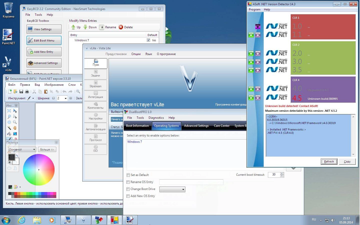Screen dimensions: 360x225
Task: Select the Gradient tool in Paint.NET
Action: click(x=15, y=134)
